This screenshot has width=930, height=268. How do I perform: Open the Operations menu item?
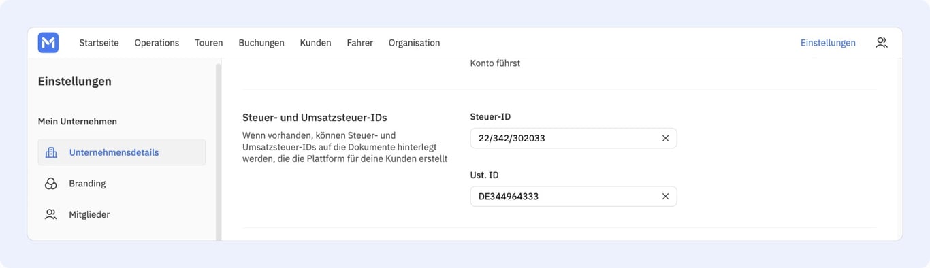pos(157,43)
